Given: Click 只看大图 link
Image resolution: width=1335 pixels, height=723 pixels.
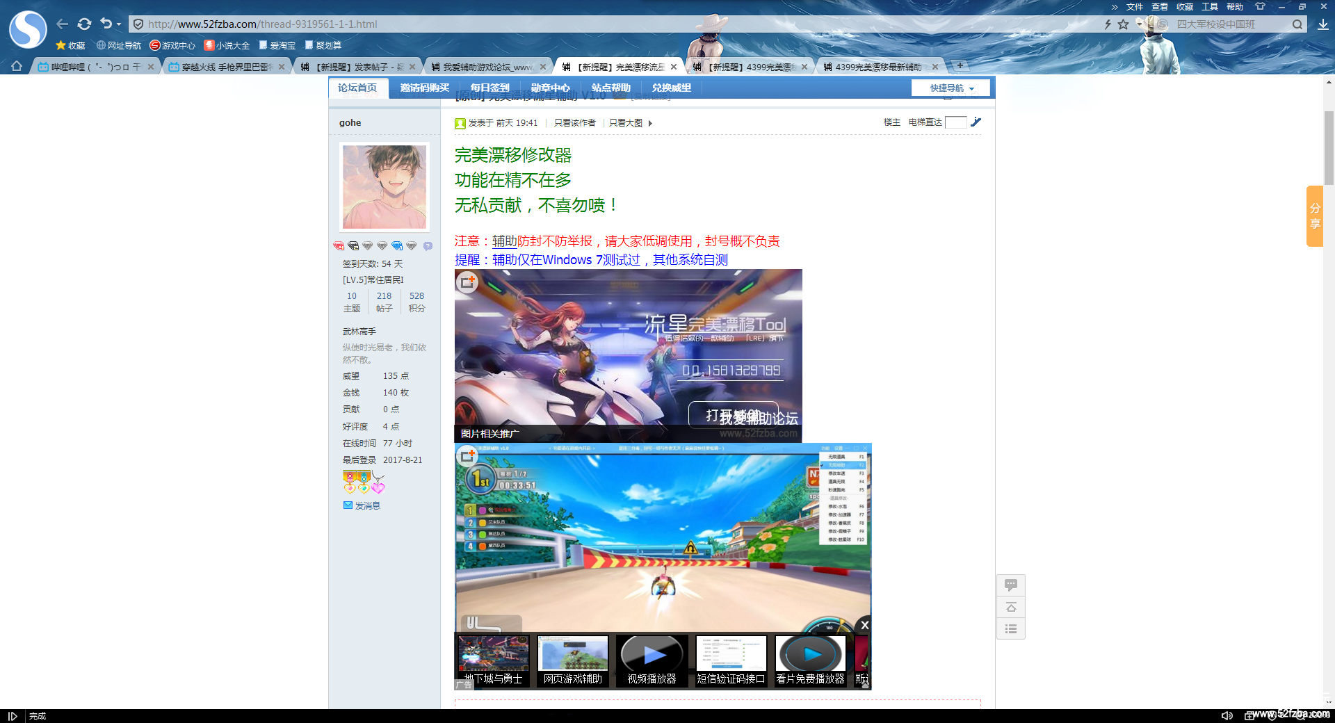Looking at the screenshot, I should pos(626,123).
